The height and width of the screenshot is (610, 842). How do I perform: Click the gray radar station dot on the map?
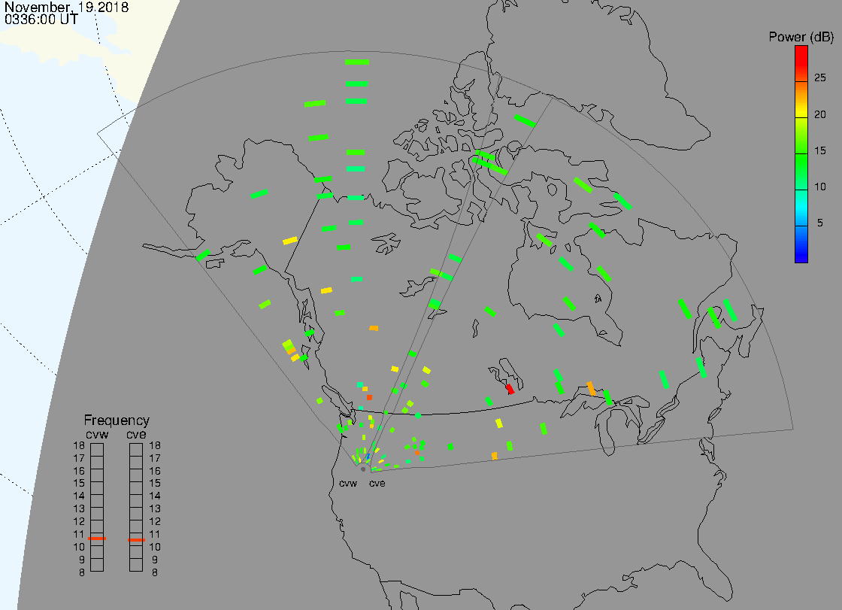[x=363, y=469]
